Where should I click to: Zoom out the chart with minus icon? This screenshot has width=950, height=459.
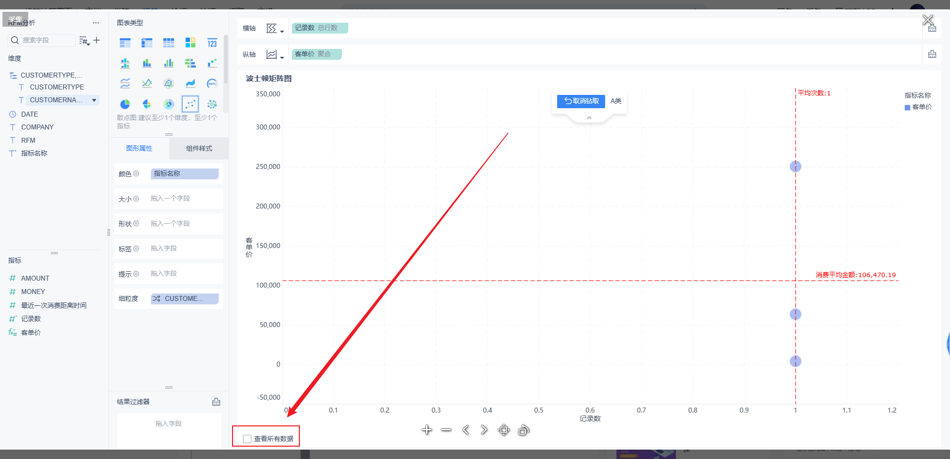(x=446, y=430)
